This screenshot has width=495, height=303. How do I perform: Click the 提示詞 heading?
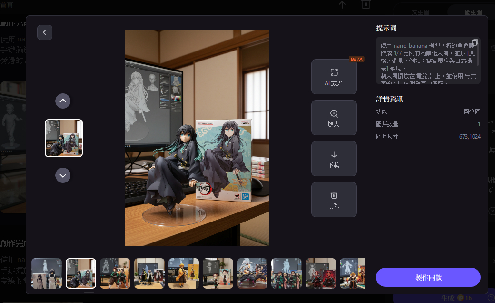pyautogui.click(x=386, y=28)
